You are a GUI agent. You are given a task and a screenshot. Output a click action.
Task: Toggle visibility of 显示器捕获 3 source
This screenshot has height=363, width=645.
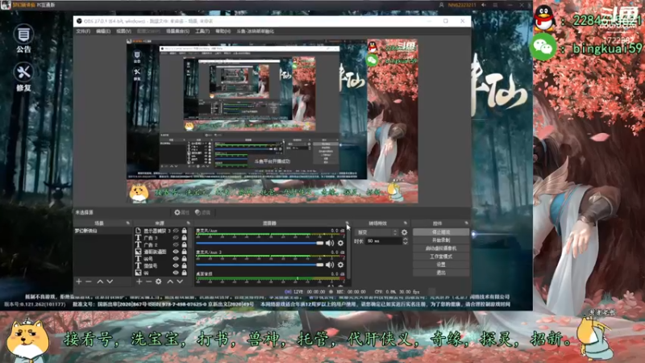click(176, 231)
